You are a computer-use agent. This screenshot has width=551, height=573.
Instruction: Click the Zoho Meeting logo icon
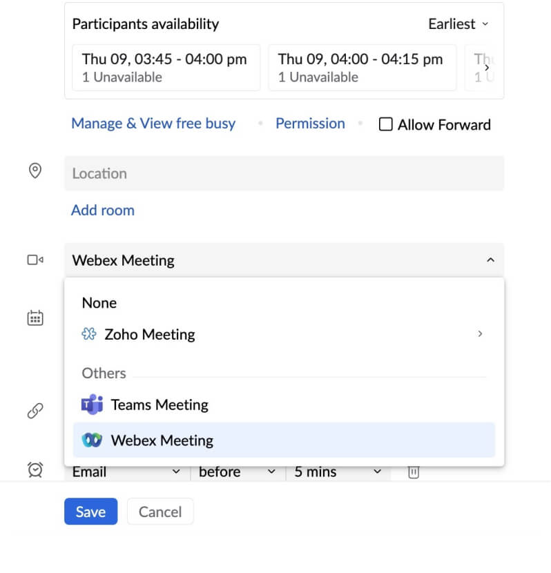point(89,334)
